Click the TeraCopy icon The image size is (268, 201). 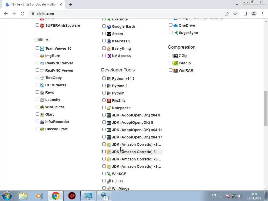(x=42, y=78)
